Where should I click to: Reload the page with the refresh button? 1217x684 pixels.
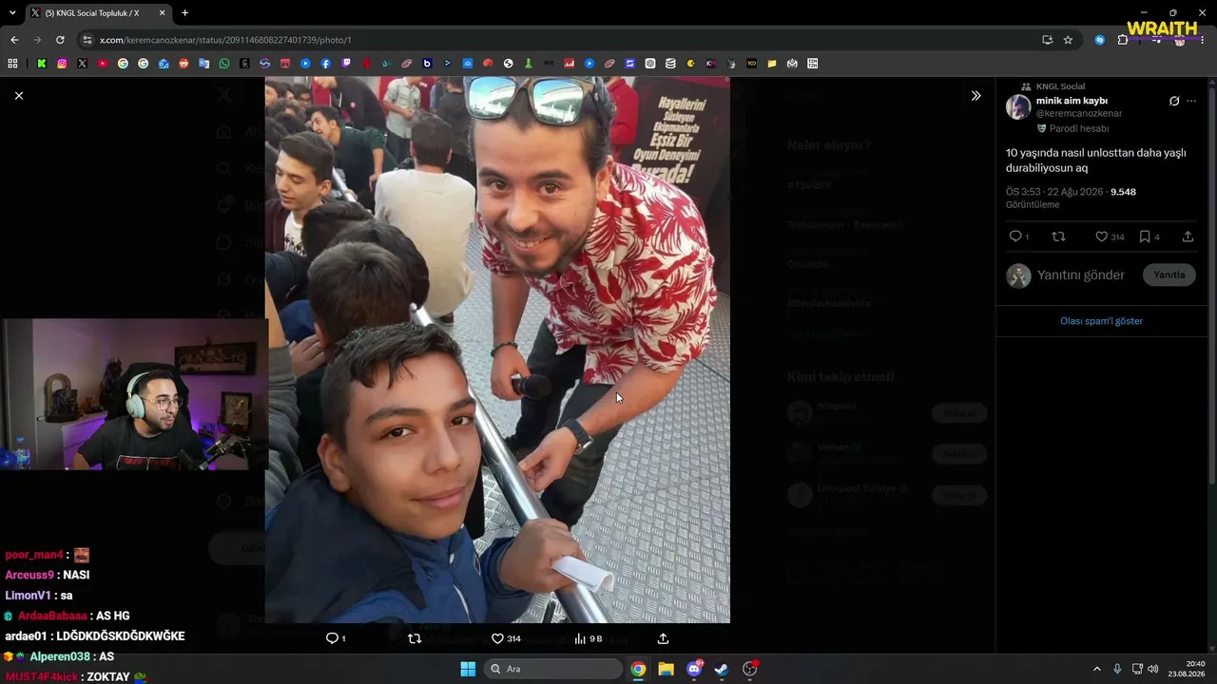coord(60,40)
